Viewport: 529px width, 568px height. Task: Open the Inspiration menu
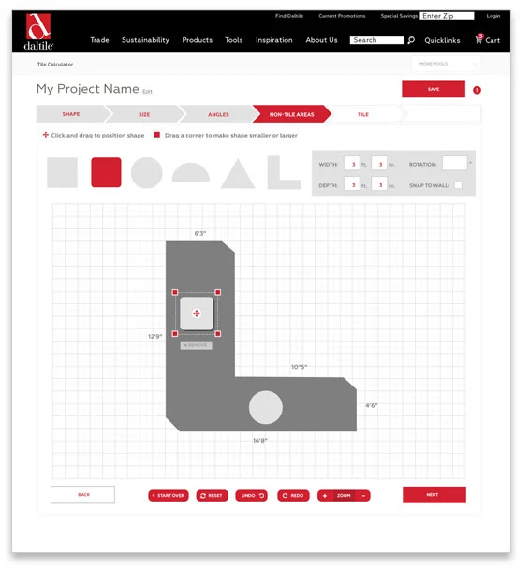[274, 40]
